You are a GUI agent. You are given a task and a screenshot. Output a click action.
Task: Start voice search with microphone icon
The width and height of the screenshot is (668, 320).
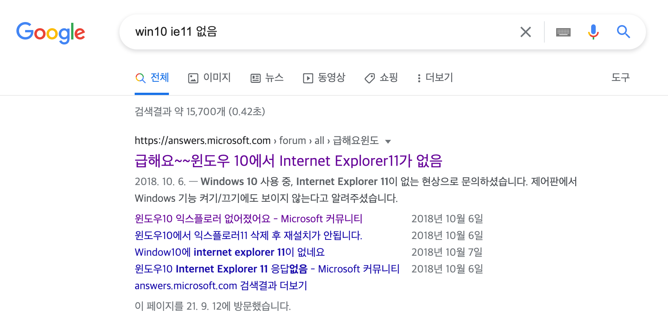[x=593, y=32]
